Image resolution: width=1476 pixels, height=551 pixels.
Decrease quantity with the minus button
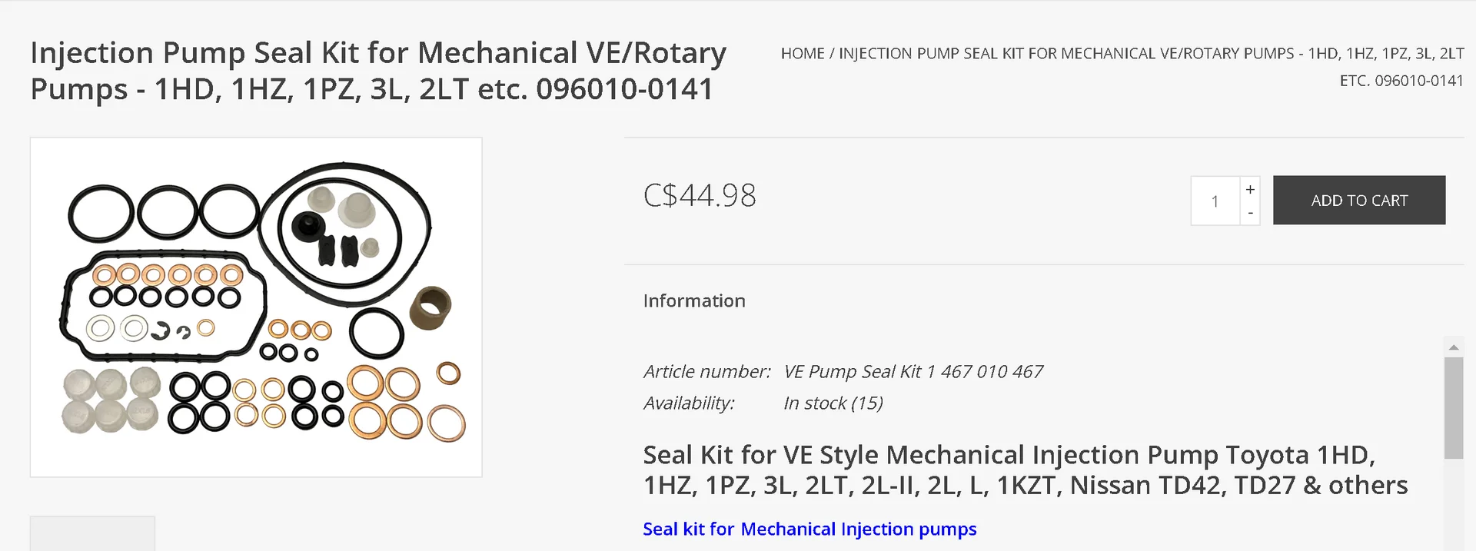[1250, 213]
